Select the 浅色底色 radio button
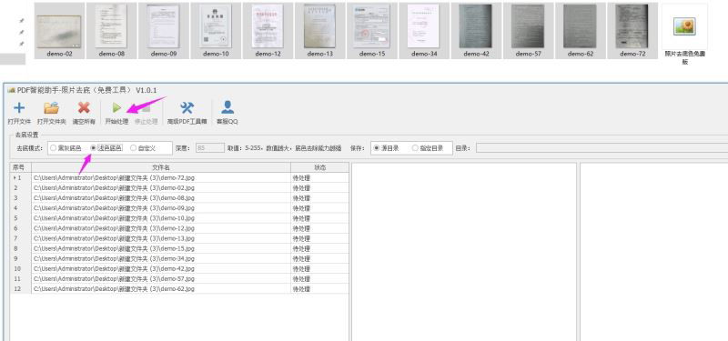This screenshot has height=341, width=728. 94,148
